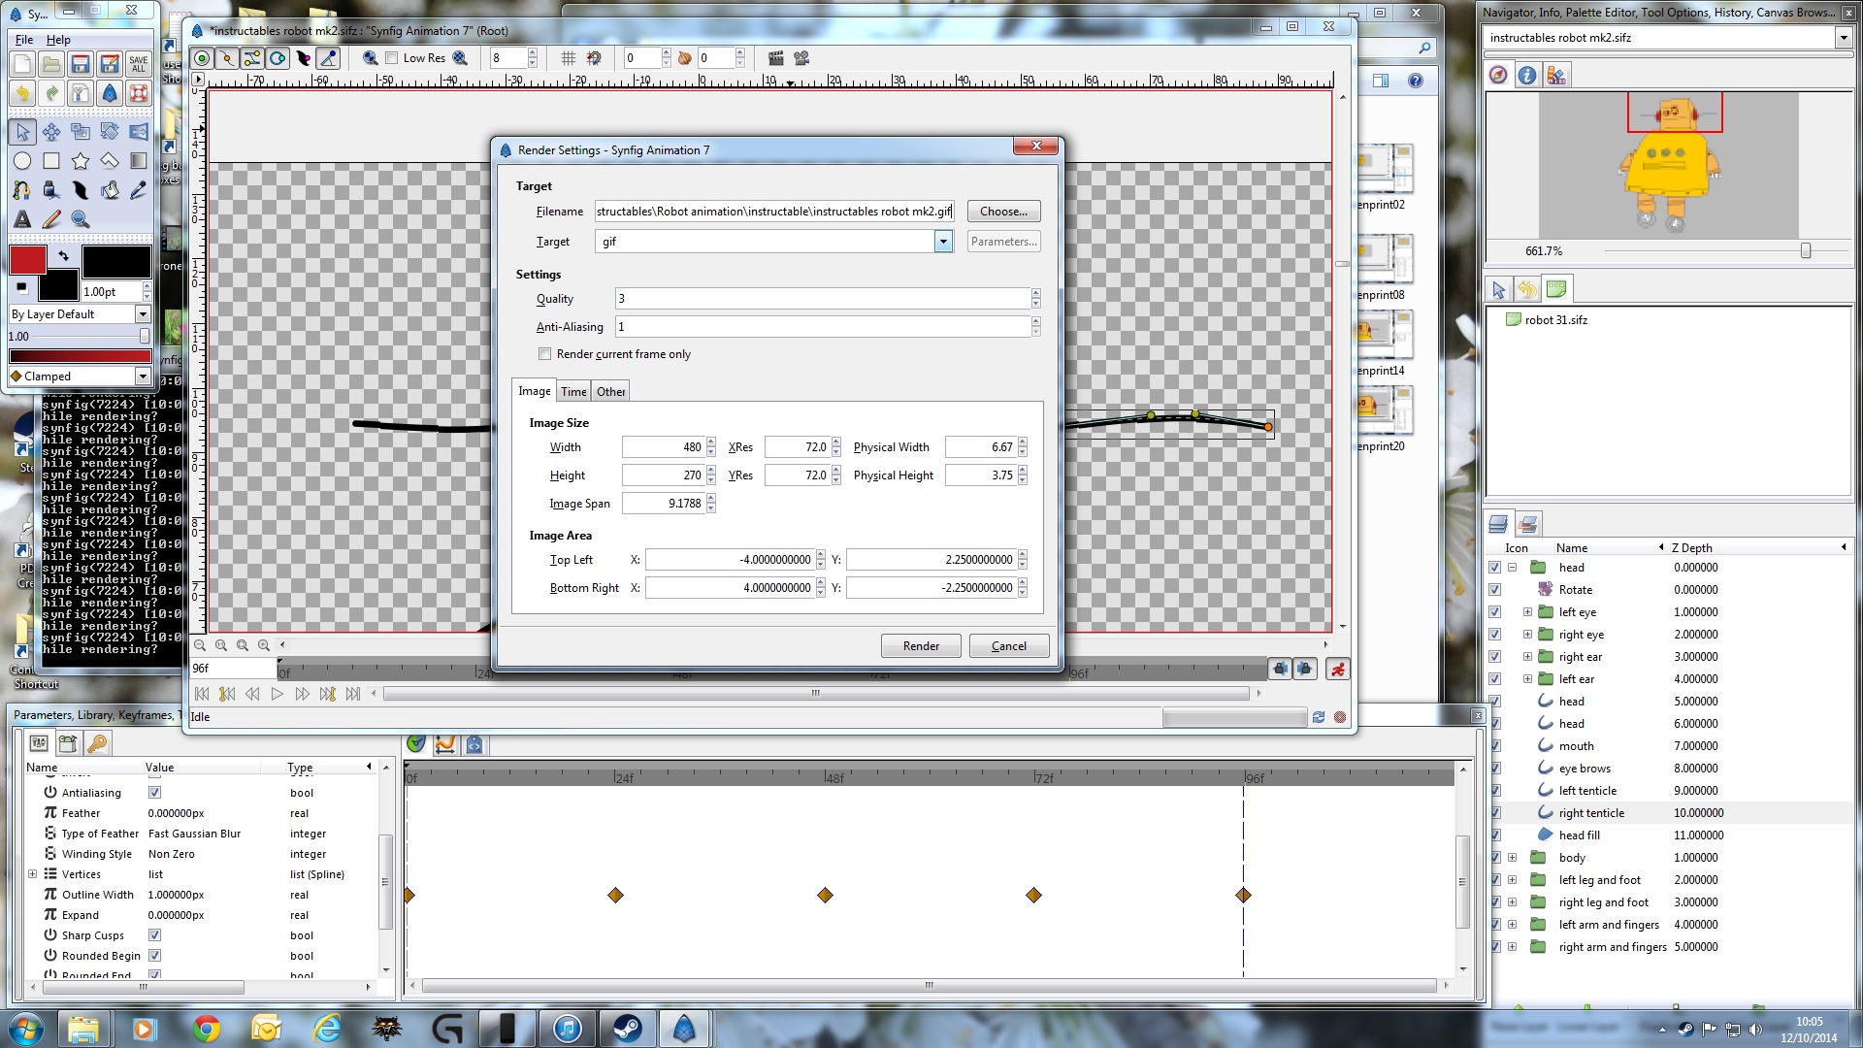
Task: Switch to the Time tab
Action: tap(573, 392)
